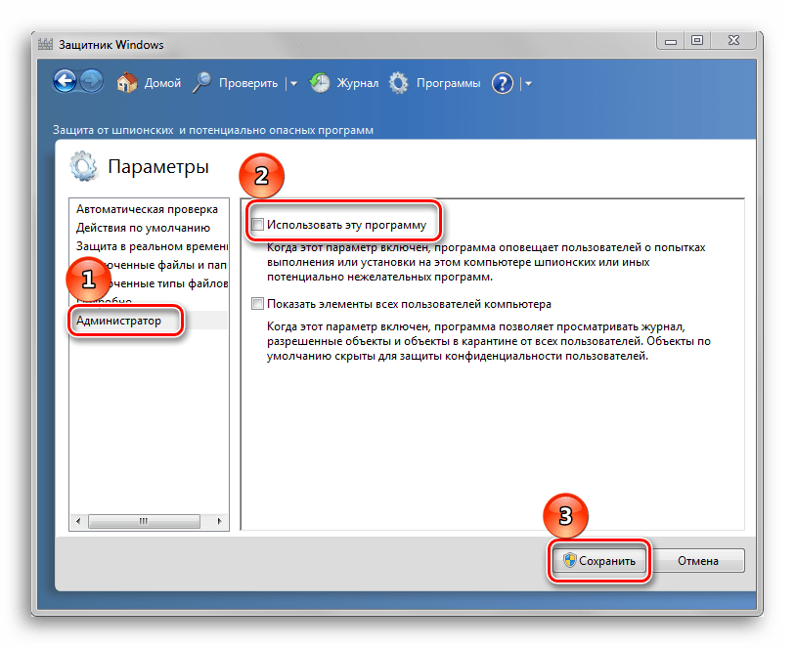Image resolution: width=795 pixels, height=648 pixels.
Task: Click the Журнал toolbar label
Action: click(x=358, y=83)
